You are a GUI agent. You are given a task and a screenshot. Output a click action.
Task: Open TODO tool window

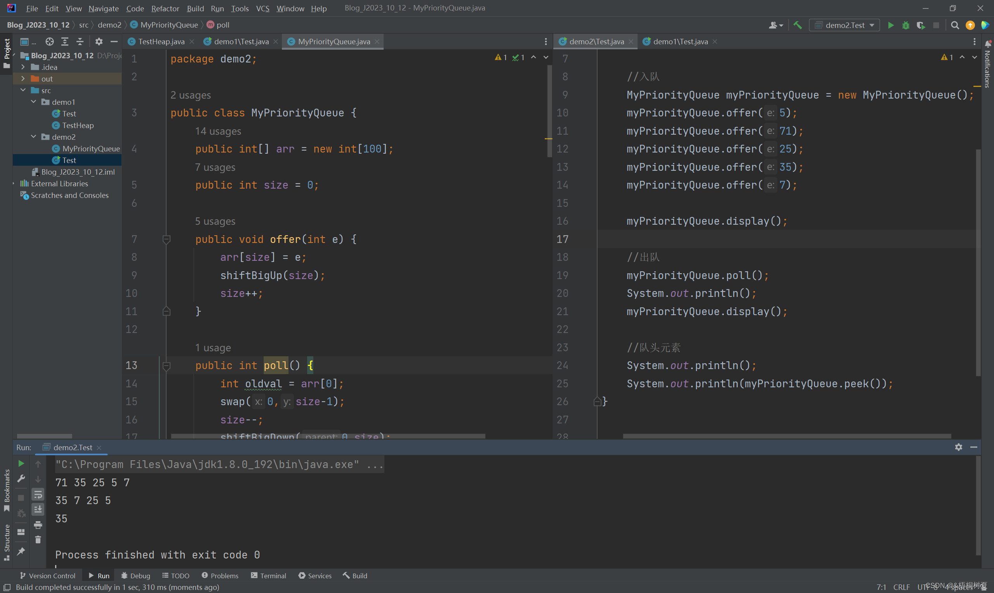click(176, 576)
